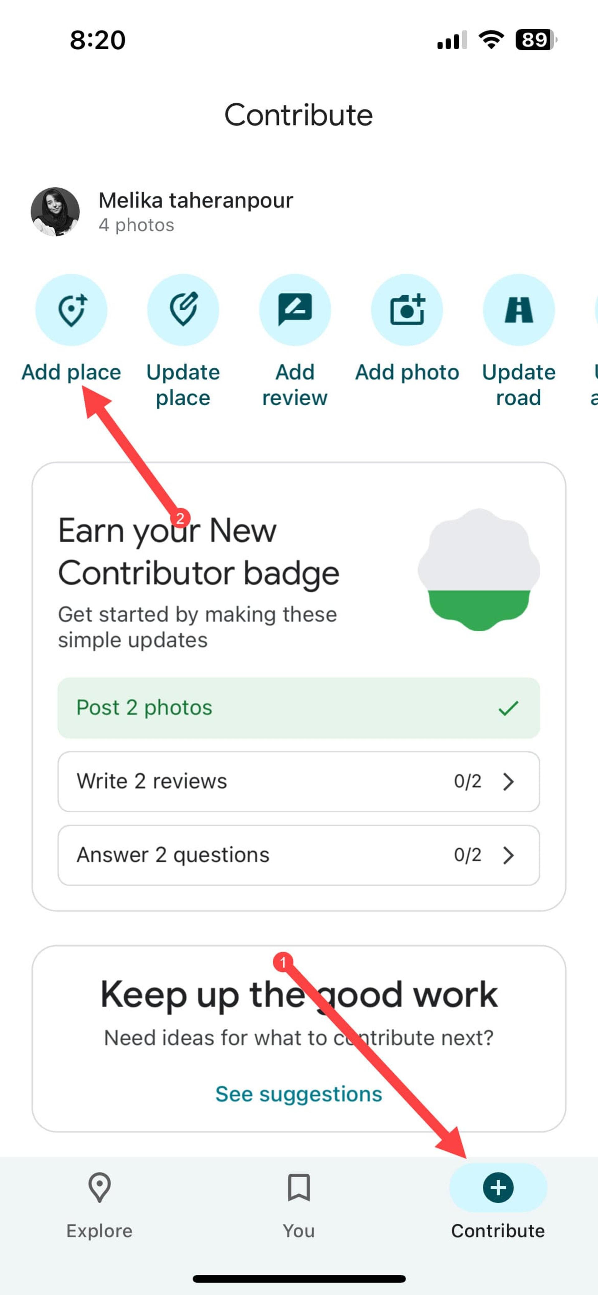
Task: Open the Write 2 reviews task
Action: (x=299, y=782)
